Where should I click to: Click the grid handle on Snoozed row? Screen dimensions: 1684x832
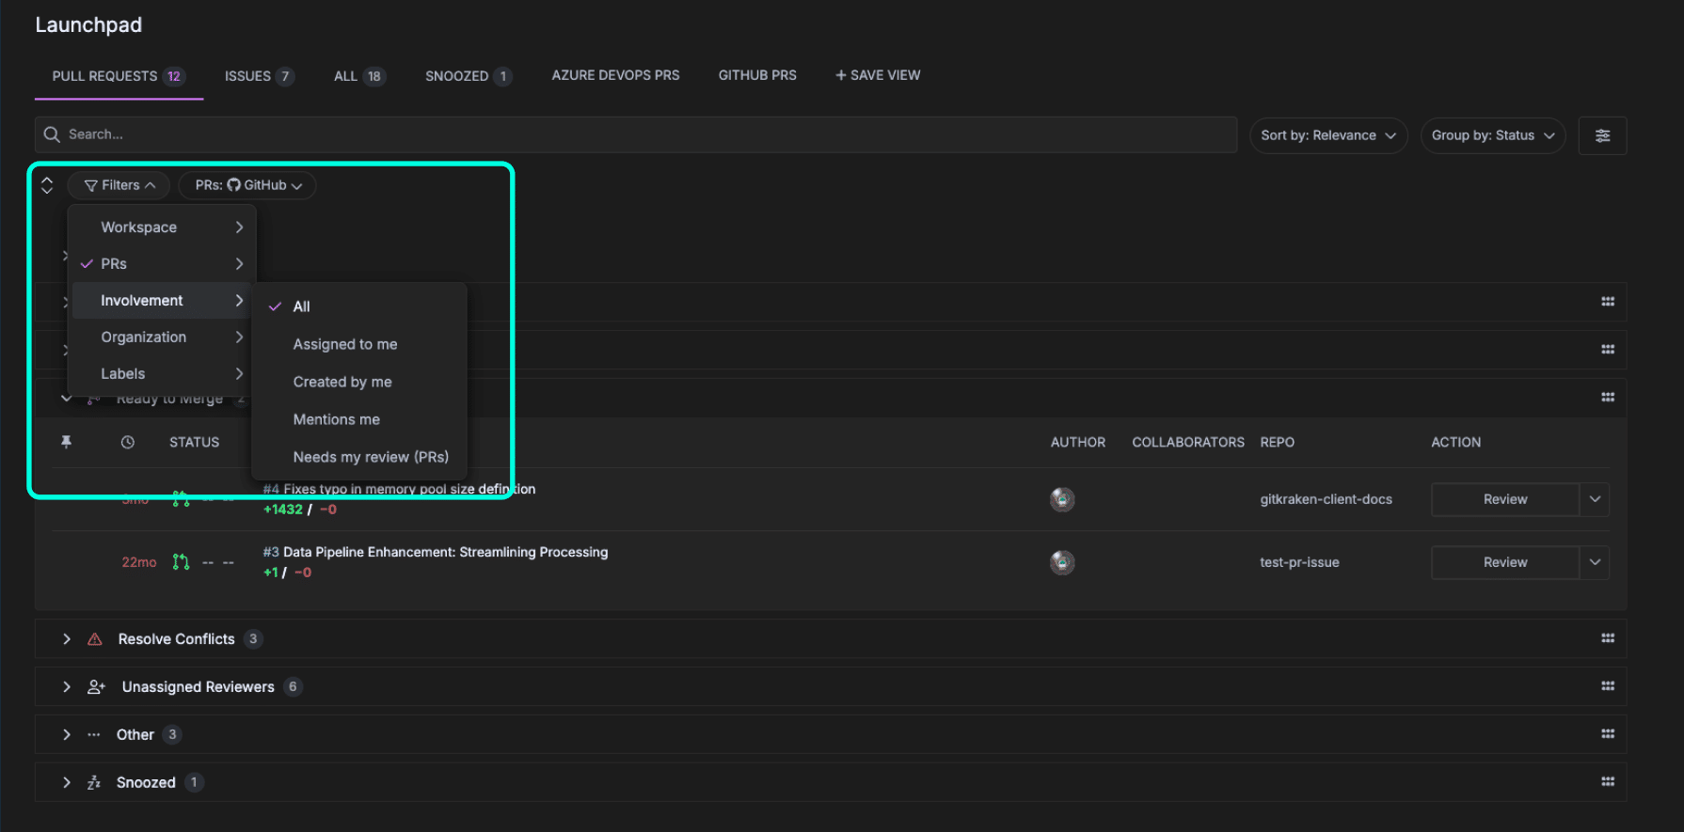(x=1608, y=782)
